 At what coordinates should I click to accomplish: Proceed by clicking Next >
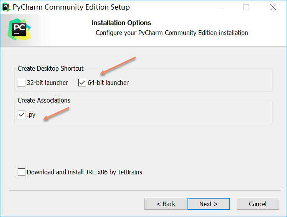(209, 204)
